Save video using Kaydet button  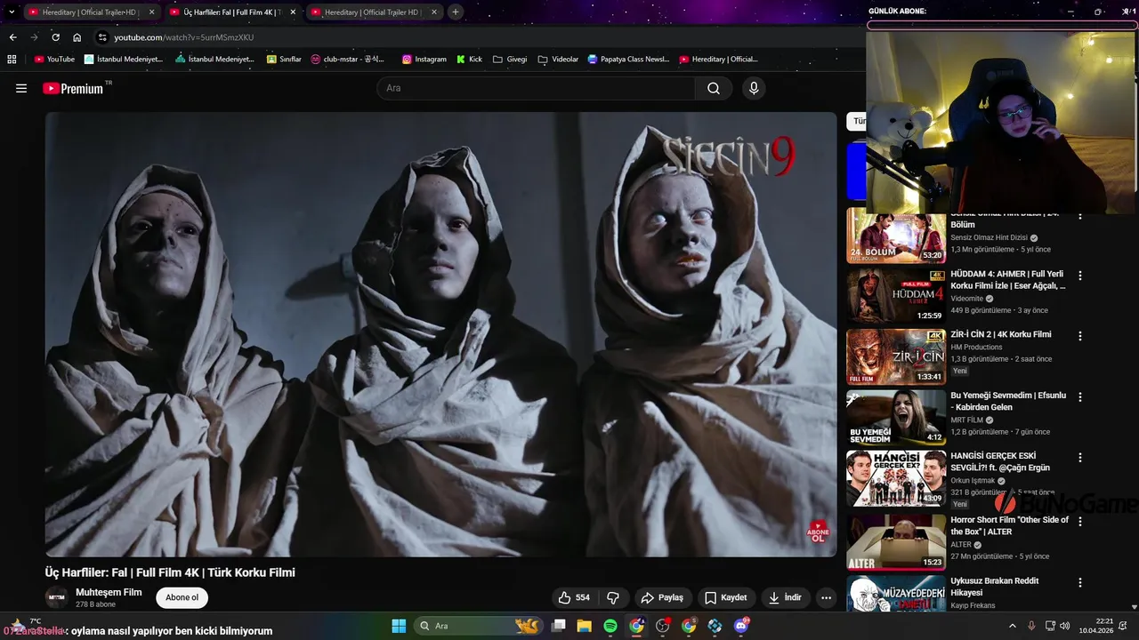coord(725,597)
